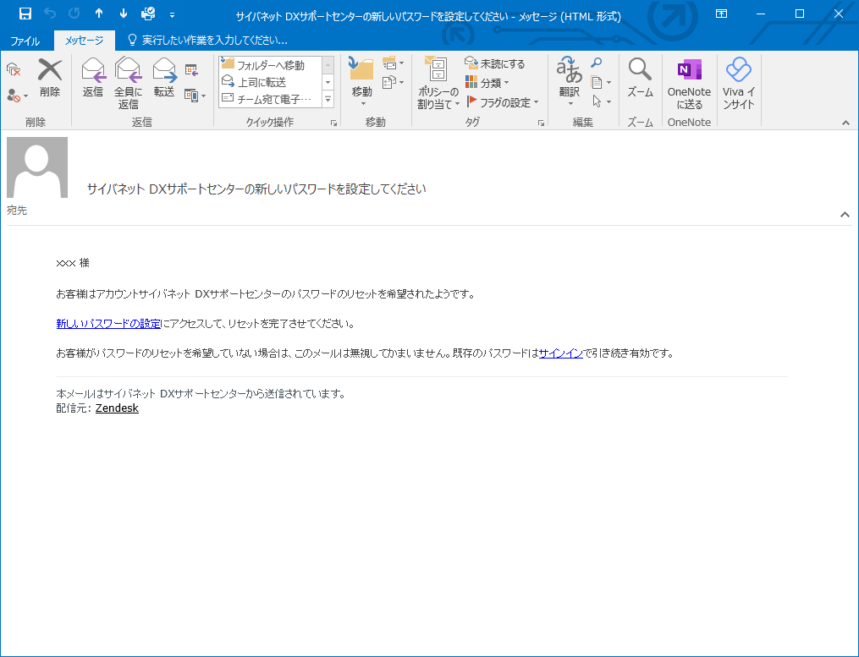Open the 翻訳 translate menu

point(570,82)
